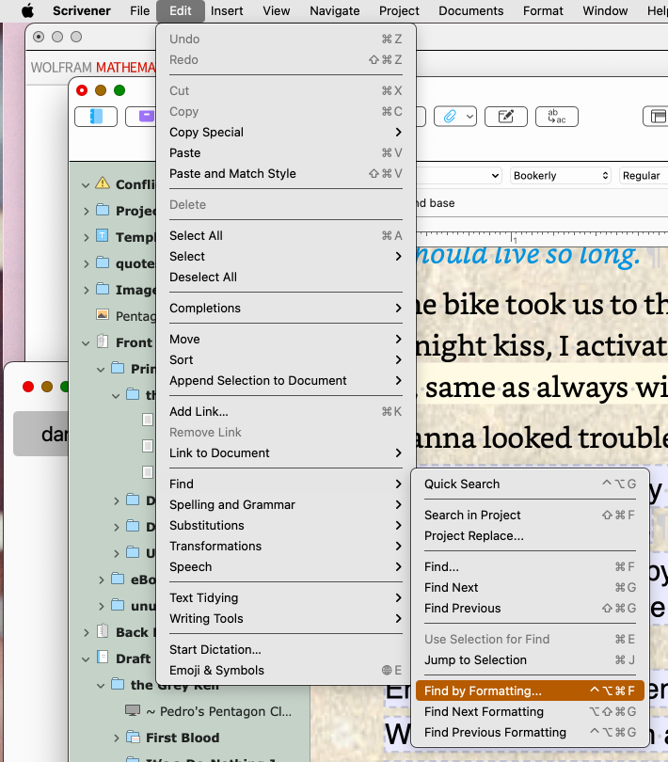The width and height of the screenshot is (668, 762).
Task: Open the Regular typeface dropdown
Action: point(644,175)
